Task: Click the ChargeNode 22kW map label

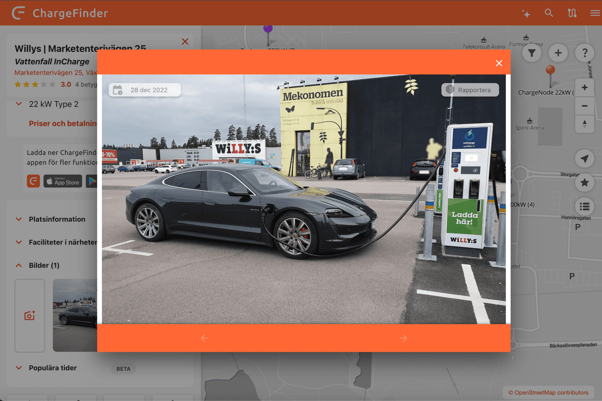Action: click(546, 93)
